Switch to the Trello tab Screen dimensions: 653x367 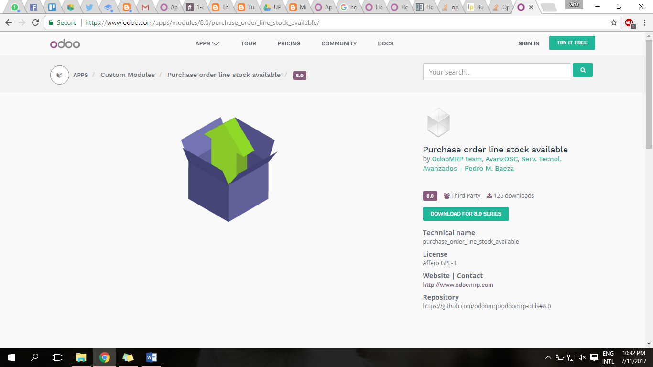52,7
